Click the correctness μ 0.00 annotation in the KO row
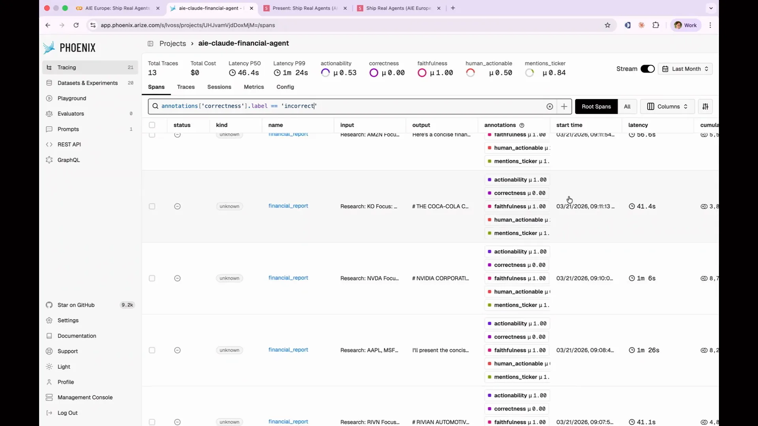Viewport: 758px width, 426px height. (x=516, y=193)
